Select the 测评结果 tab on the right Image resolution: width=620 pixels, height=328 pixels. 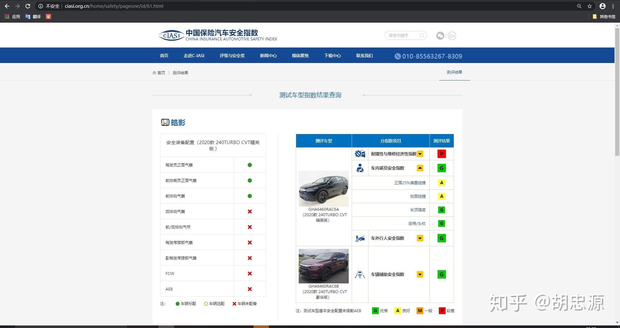pyautogui.click(x=454, y=72)
